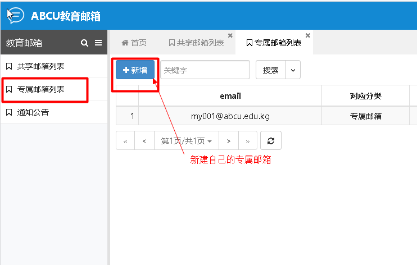Toggle the sidebar hamburger menu icon
The height and width of the screenshot is (265, 417).
click(98, 43)
